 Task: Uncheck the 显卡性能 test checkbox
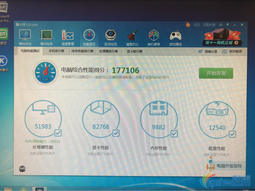[x=116, y=133]
